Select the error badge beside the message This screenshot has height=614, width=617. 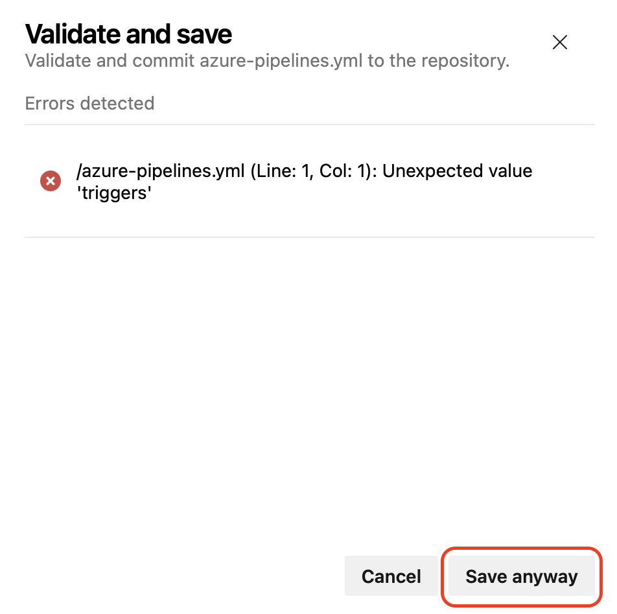tap(50, 181)
